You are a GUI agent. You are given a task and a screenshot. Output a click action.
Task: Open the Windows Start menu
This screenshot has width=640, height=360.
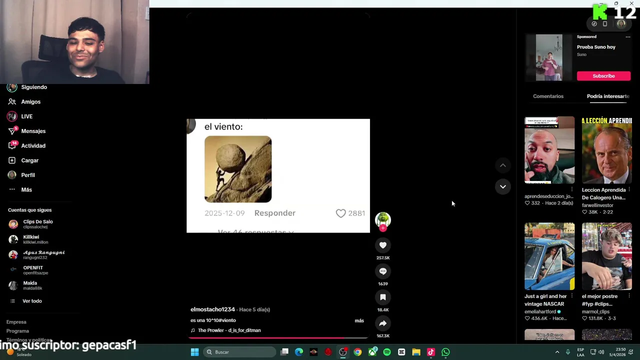click(x=194, y=352)
